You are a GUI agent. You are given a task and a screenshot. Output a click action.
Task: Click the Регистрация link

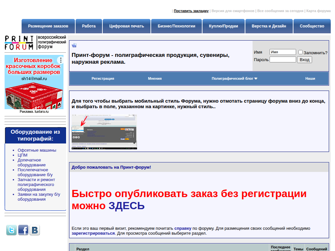[103, 78]
